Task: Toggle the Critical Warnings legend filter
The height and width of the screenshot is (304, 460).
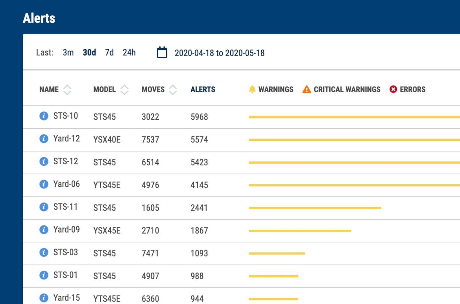Action: pos(341,89)
